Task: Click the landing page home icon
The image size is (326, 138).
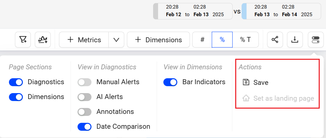Action: (246, 98)
